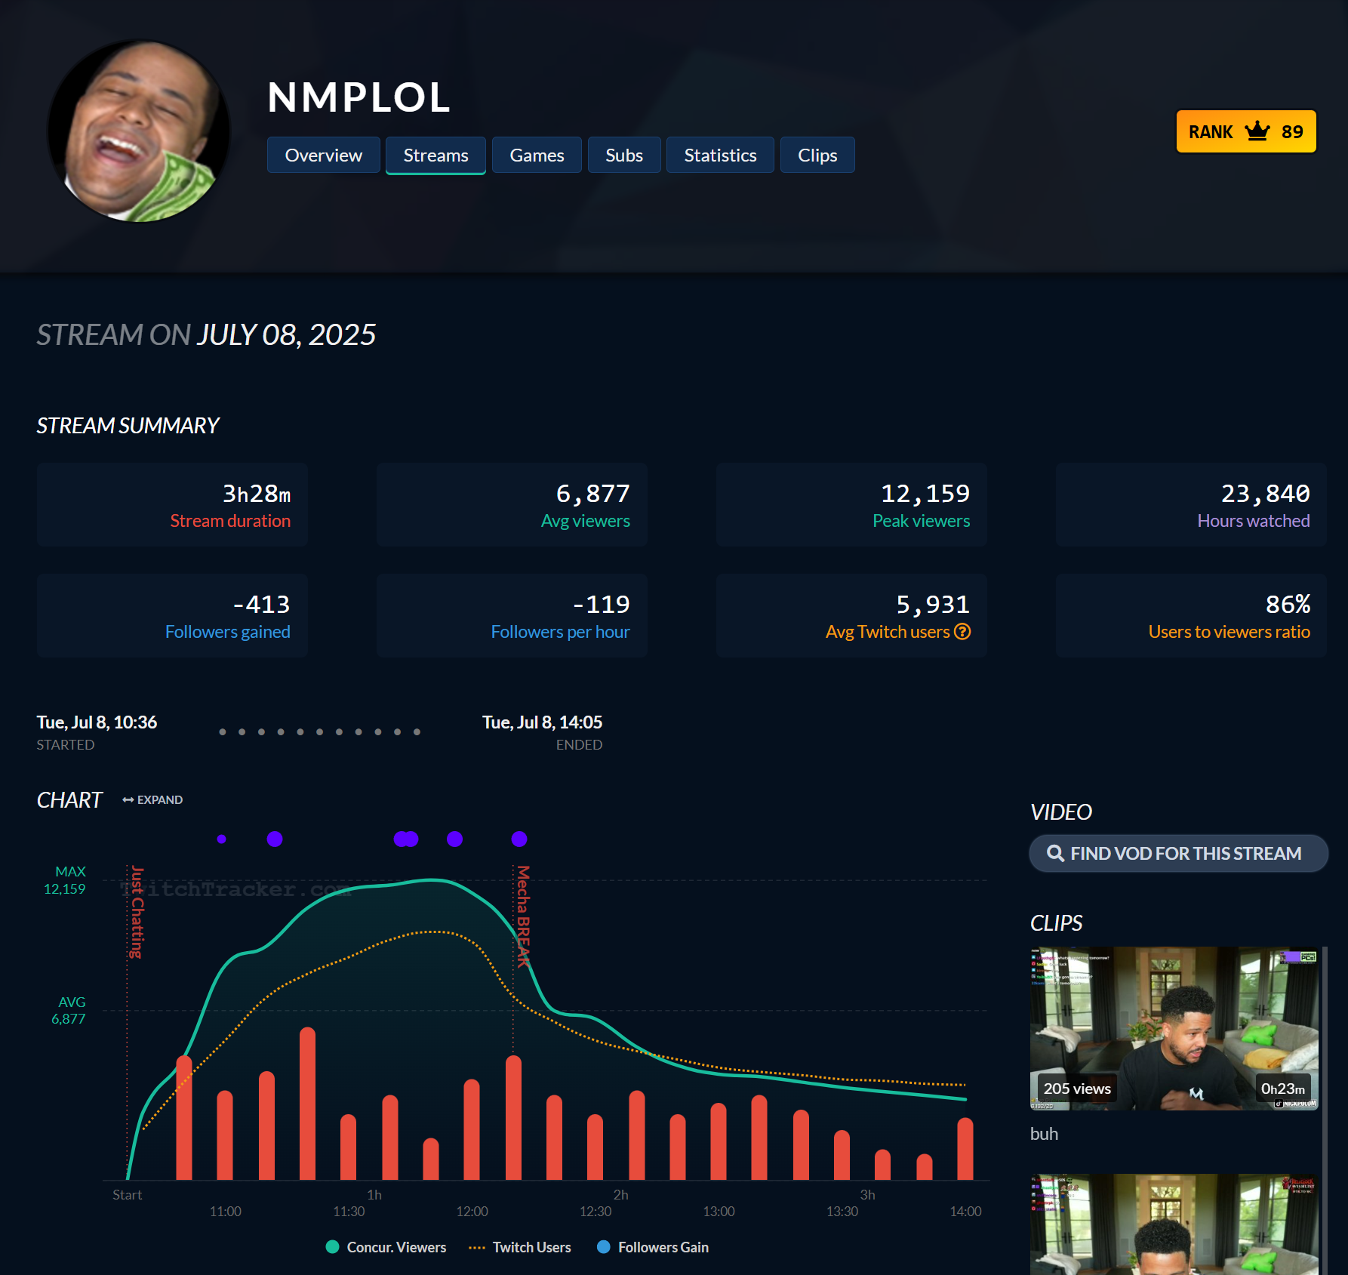Image resolution: width=1348 pixels, height=1275 pixels.
Task: Click the 205 views badge on clip
Action: [x=1077, y=1089]
